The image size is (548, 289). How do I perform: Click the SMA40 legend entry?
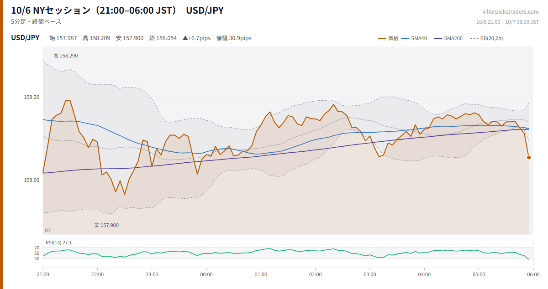pyautogui.click(x=414, y=38)
